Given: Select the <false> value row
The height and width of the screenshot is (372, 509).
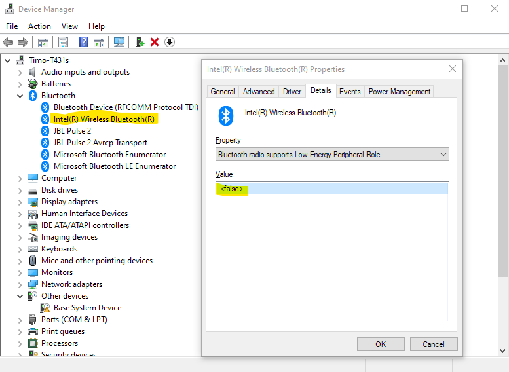Looking at the screenshot, I should pos(332,189).
